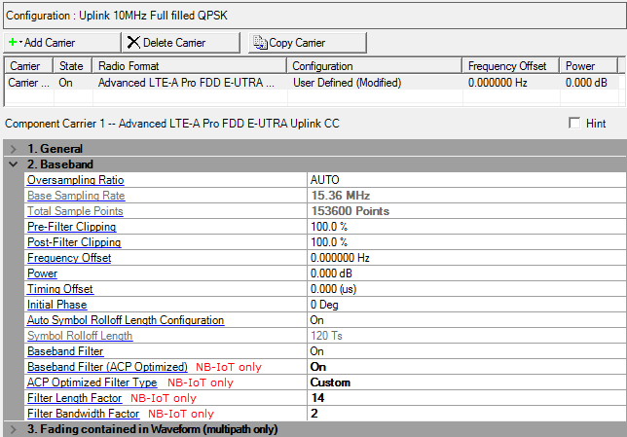Viewport: 627px width, 437px height.
Task: Click the 120 Ts rolloff length value
Action: 326,336
